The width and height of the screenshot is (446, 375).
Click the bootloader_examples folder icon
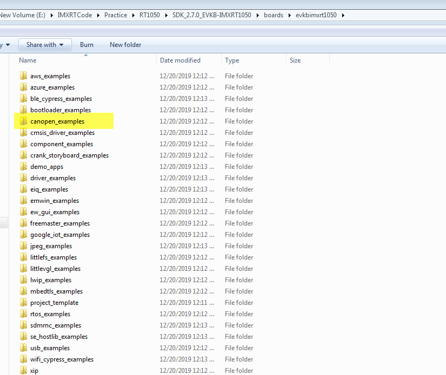coord(24,110)
